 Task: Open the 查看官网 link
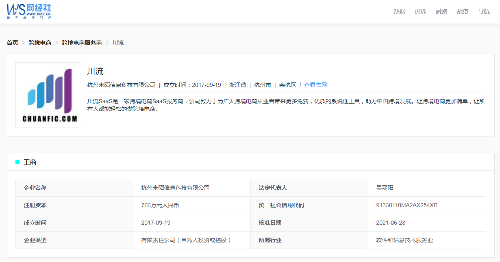pyautogui.click(x=315, y=85)
